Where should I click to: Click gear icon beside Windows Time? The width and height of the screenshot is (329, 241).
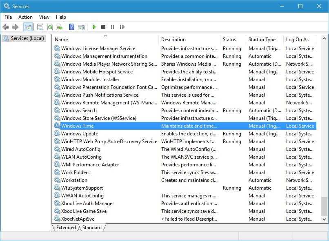point(57,126)
